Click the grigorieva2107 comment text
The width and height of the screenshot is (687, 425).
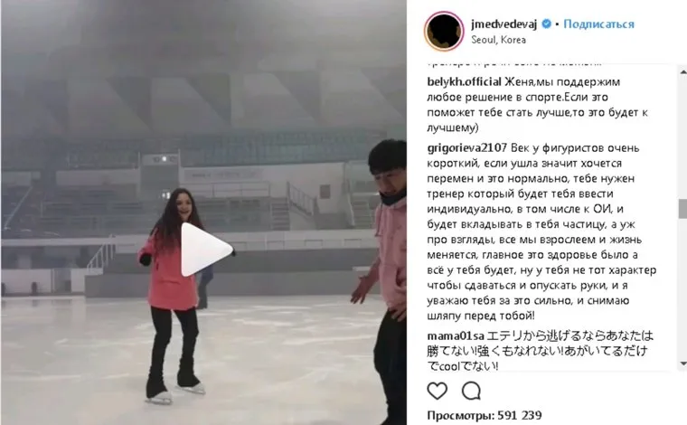click(x=541, y=231)
